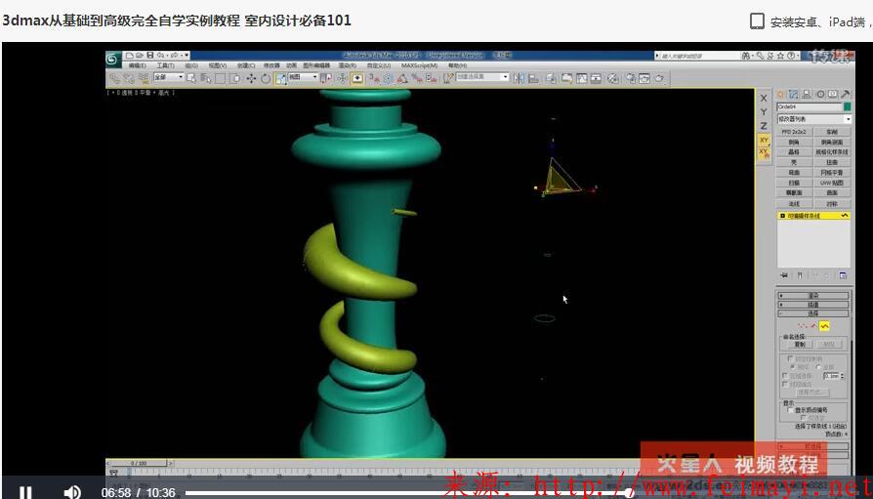This screenshot has height=499, width=873.
Task: Toggle the XY axis constraint button
Action: (x=764, y=141)
